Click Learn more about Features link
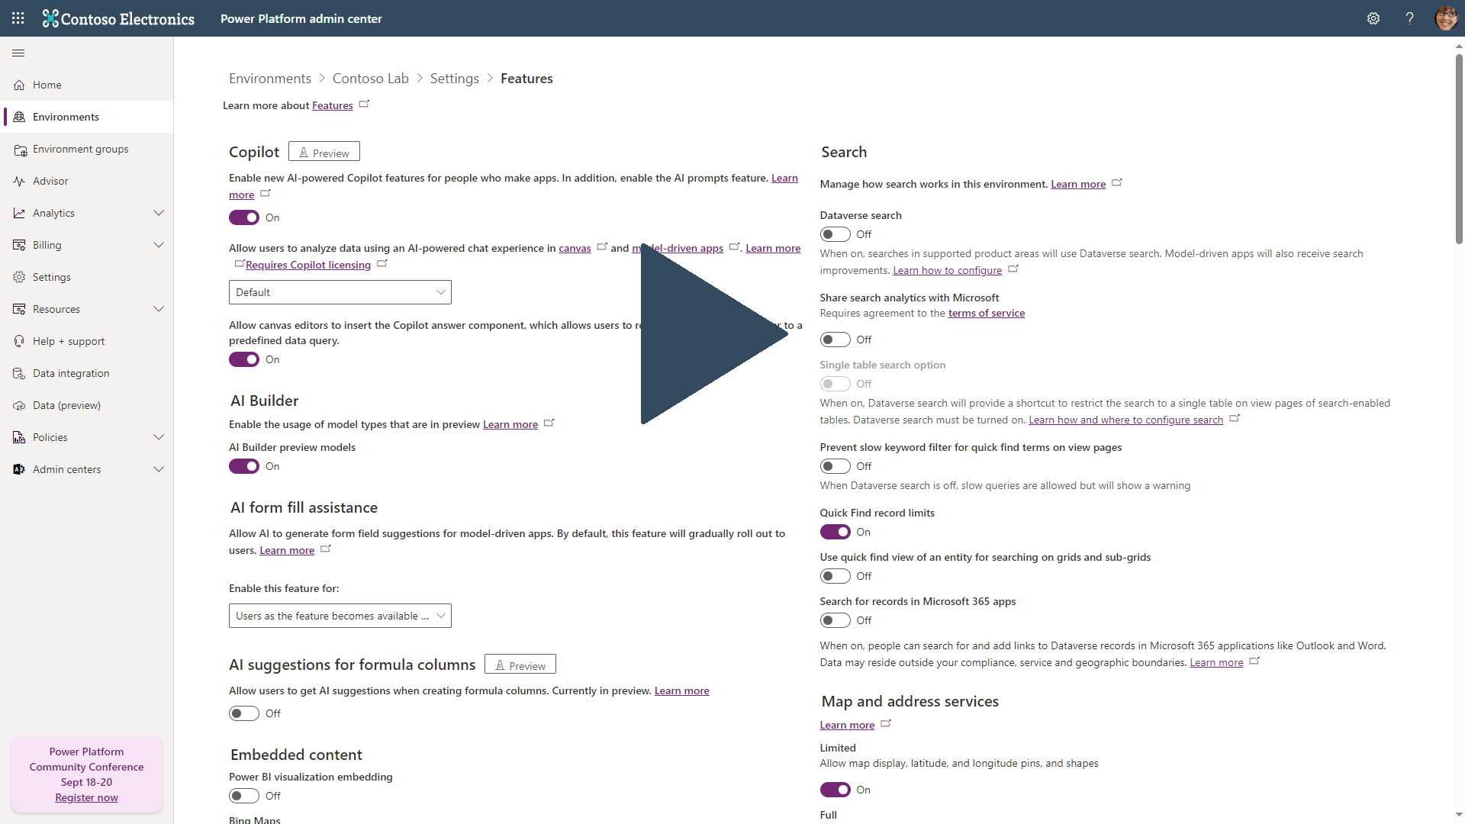Viewport: 1465px width, 824px height. click(332, 105)
